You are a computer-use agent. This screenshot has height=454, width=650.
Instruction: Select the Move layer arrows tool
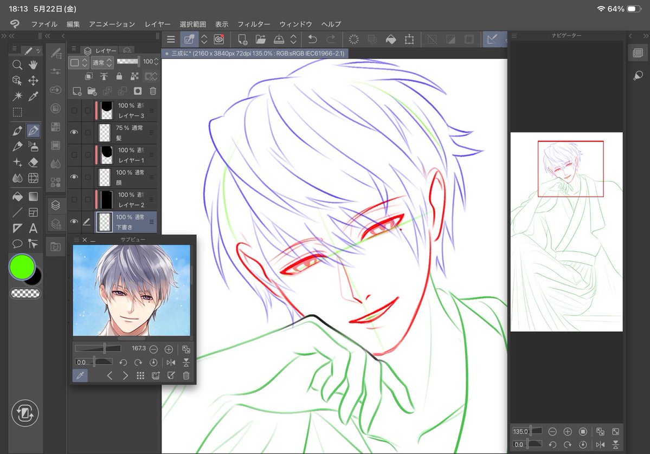pos(33,80)
